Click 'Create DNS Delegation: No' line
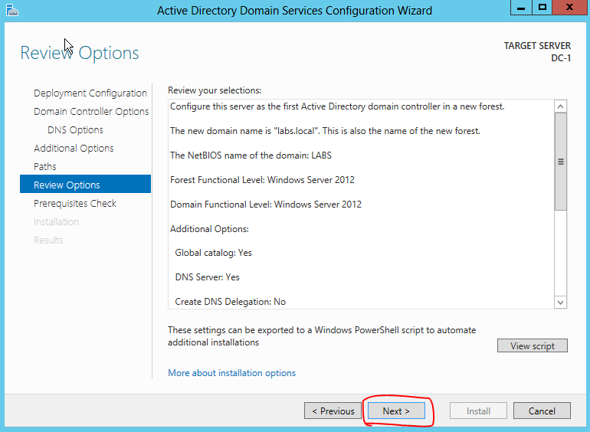590x432 pixels. click(x=231, y=302)
